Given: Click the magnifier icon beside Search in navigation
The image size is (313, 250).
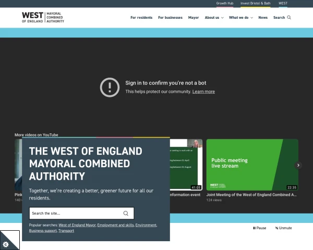Looking at the screenshot, I should click(x=289, y=18).
